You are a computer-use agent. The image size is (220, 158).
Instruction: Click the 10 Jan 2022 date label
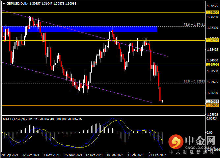click(115, 155)
